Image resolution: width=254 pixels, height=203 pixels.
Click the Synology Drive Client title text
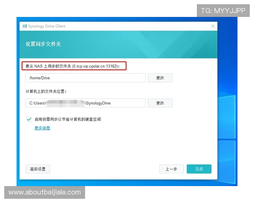click(x=47, y=26)
